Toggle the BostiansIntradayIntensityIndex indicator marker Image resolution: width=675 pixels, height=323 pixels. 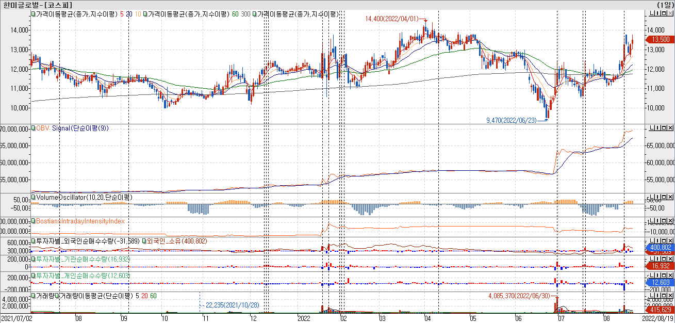(x=34, y=221)
